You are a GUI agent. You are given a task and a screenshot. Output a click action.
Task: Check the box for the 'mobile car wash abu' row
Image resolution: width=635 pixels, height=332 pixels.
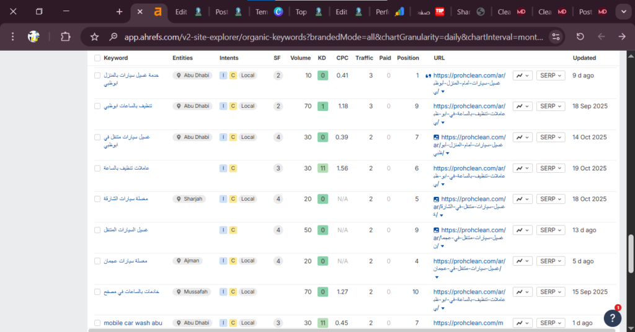[x=97, y=323]
